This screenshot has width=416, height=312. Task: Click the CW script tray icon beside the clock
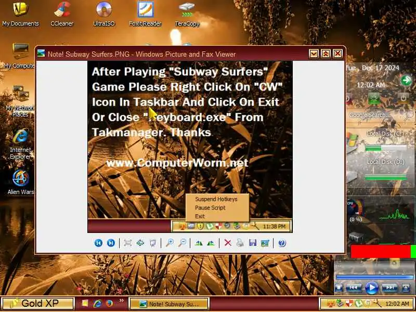click(376, 303)
